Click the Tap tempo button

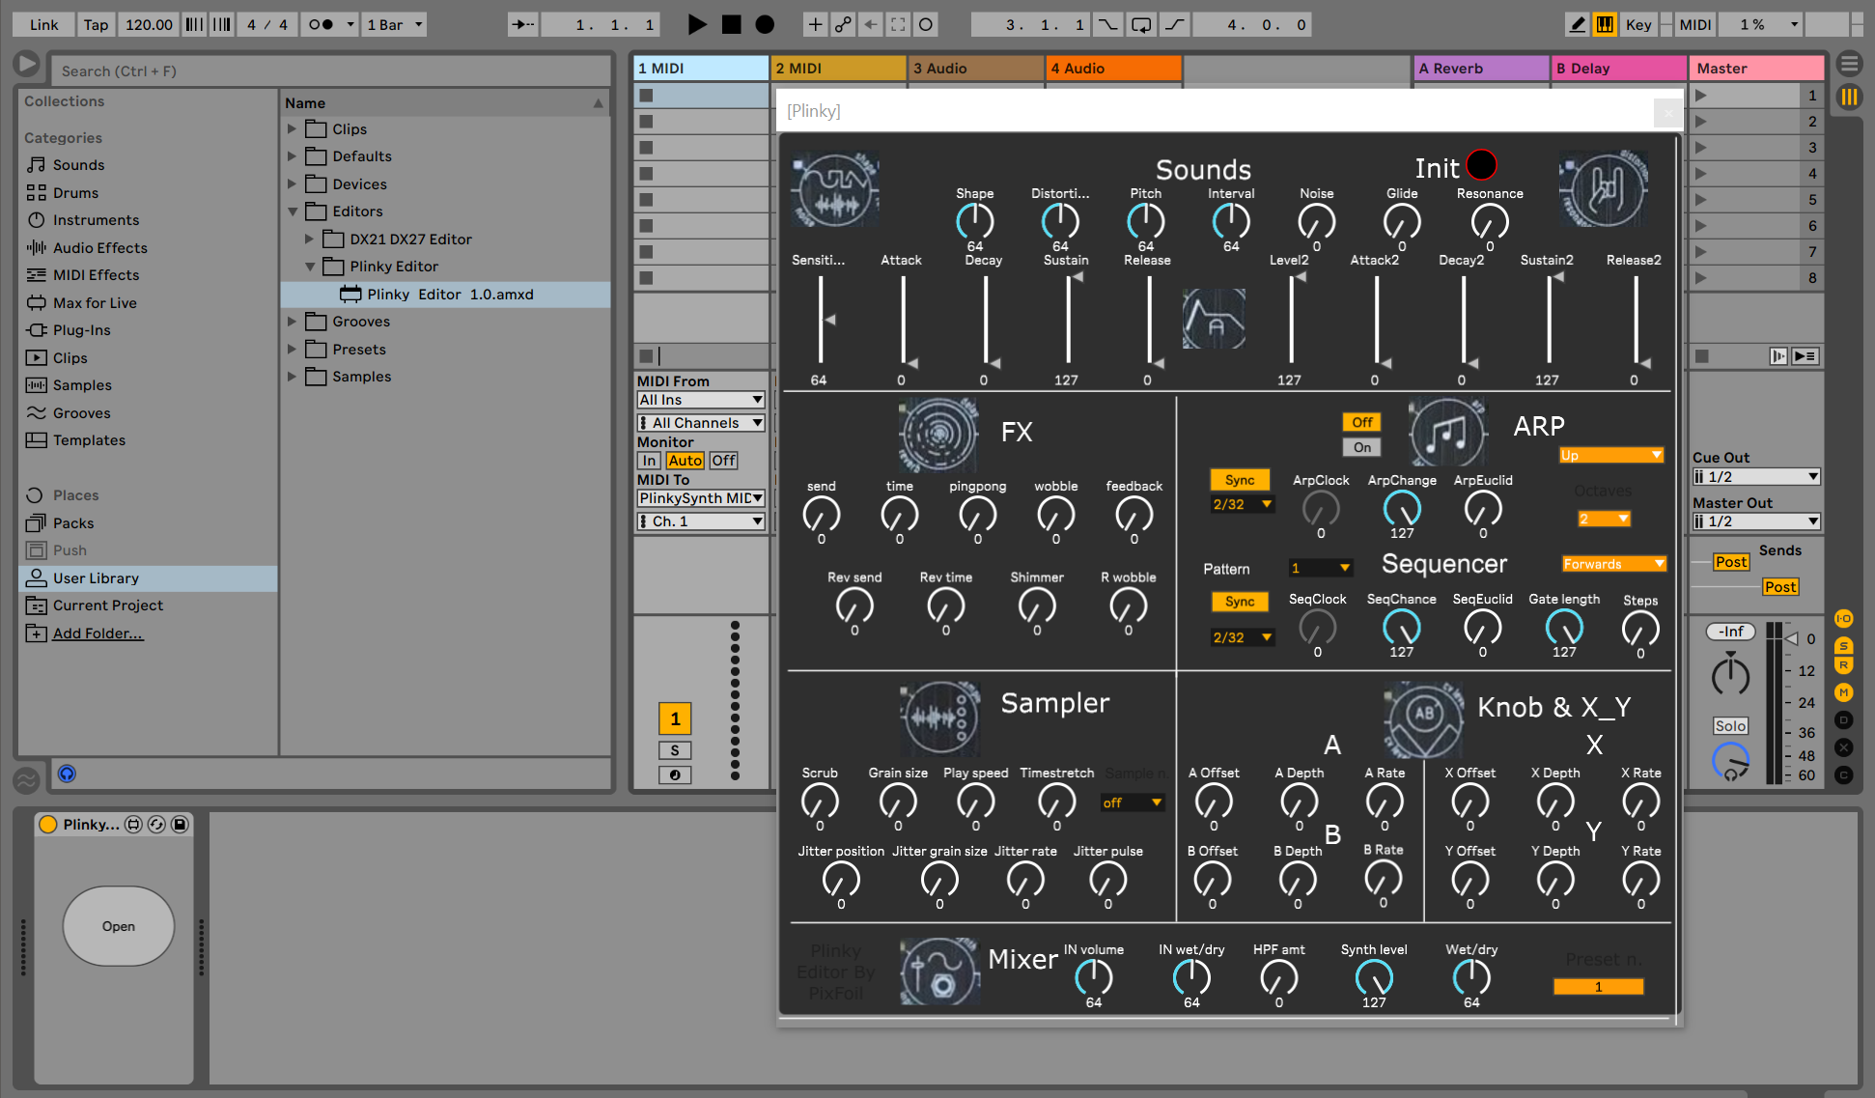point(96,24)
